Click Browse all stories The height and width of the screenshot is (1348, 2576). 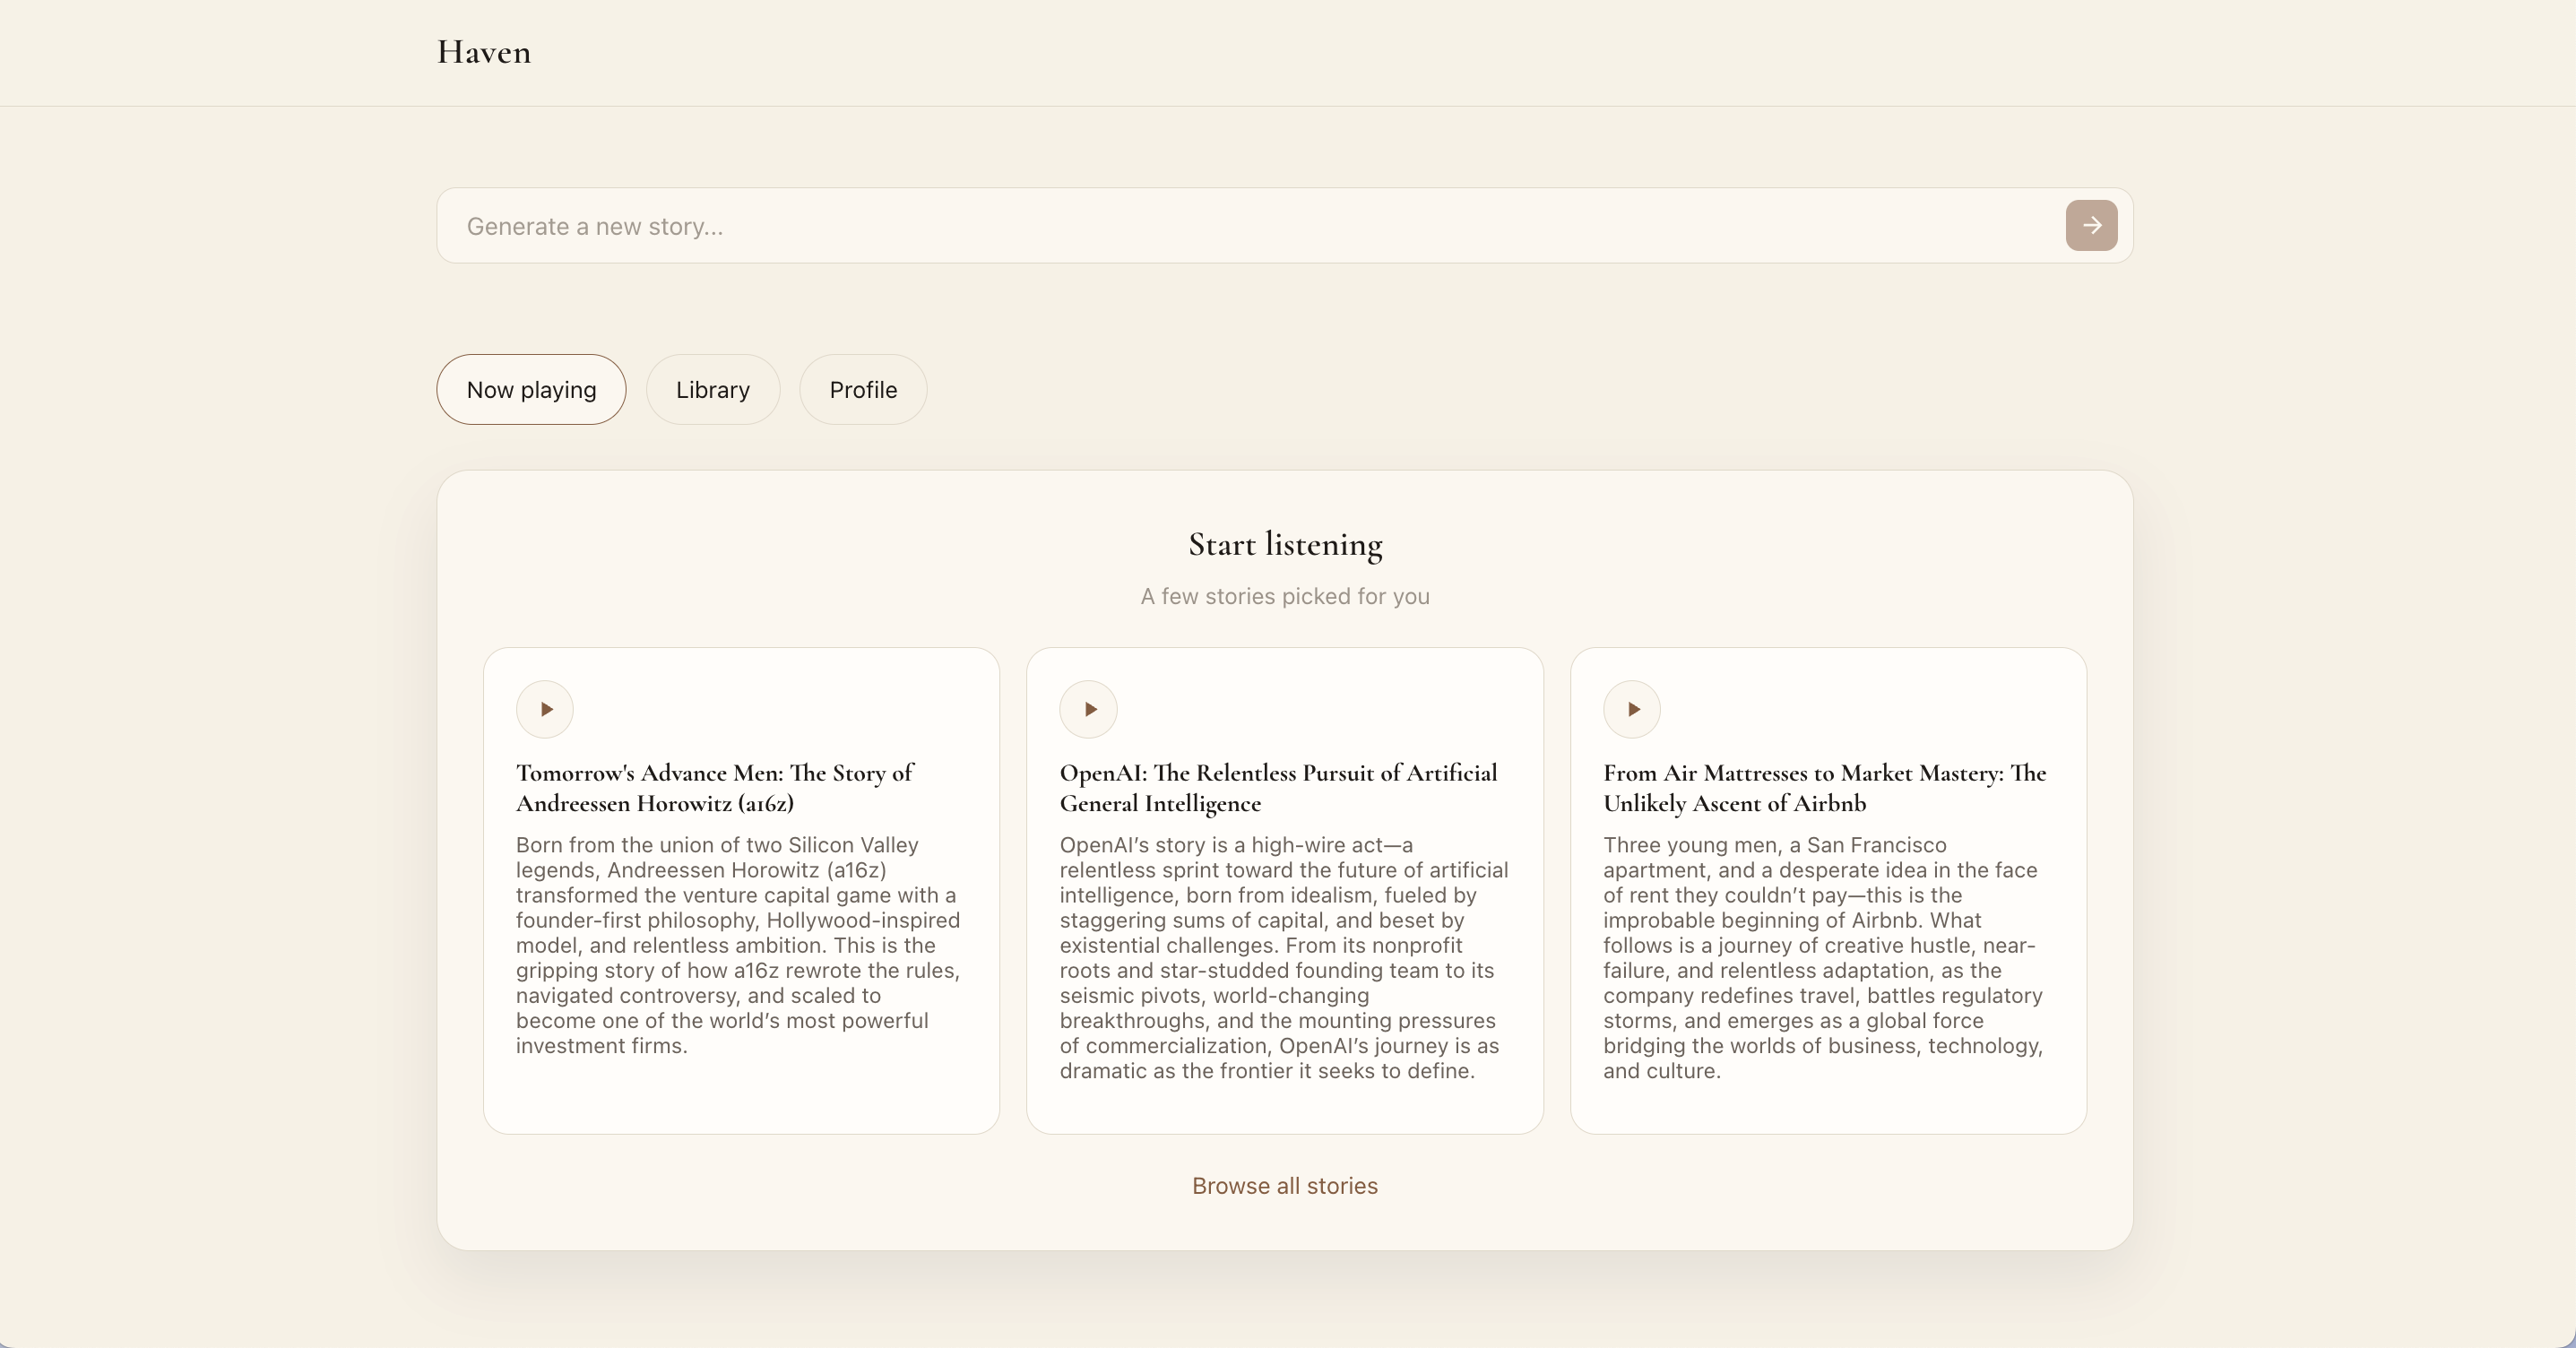coord(1284,1186)
